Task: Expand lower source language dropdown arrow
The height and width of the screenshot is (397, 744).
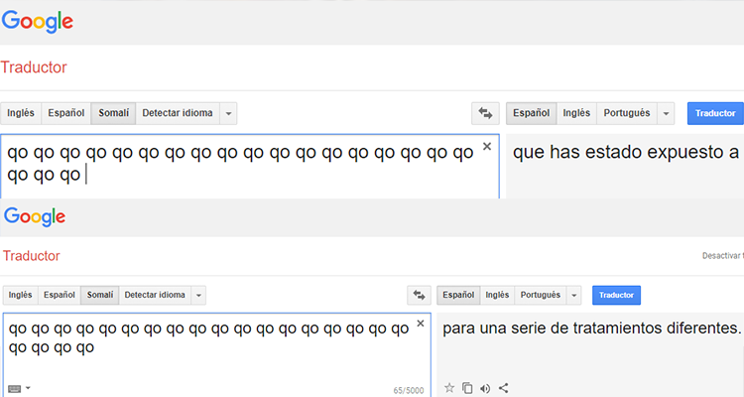Action: [198, 295]
